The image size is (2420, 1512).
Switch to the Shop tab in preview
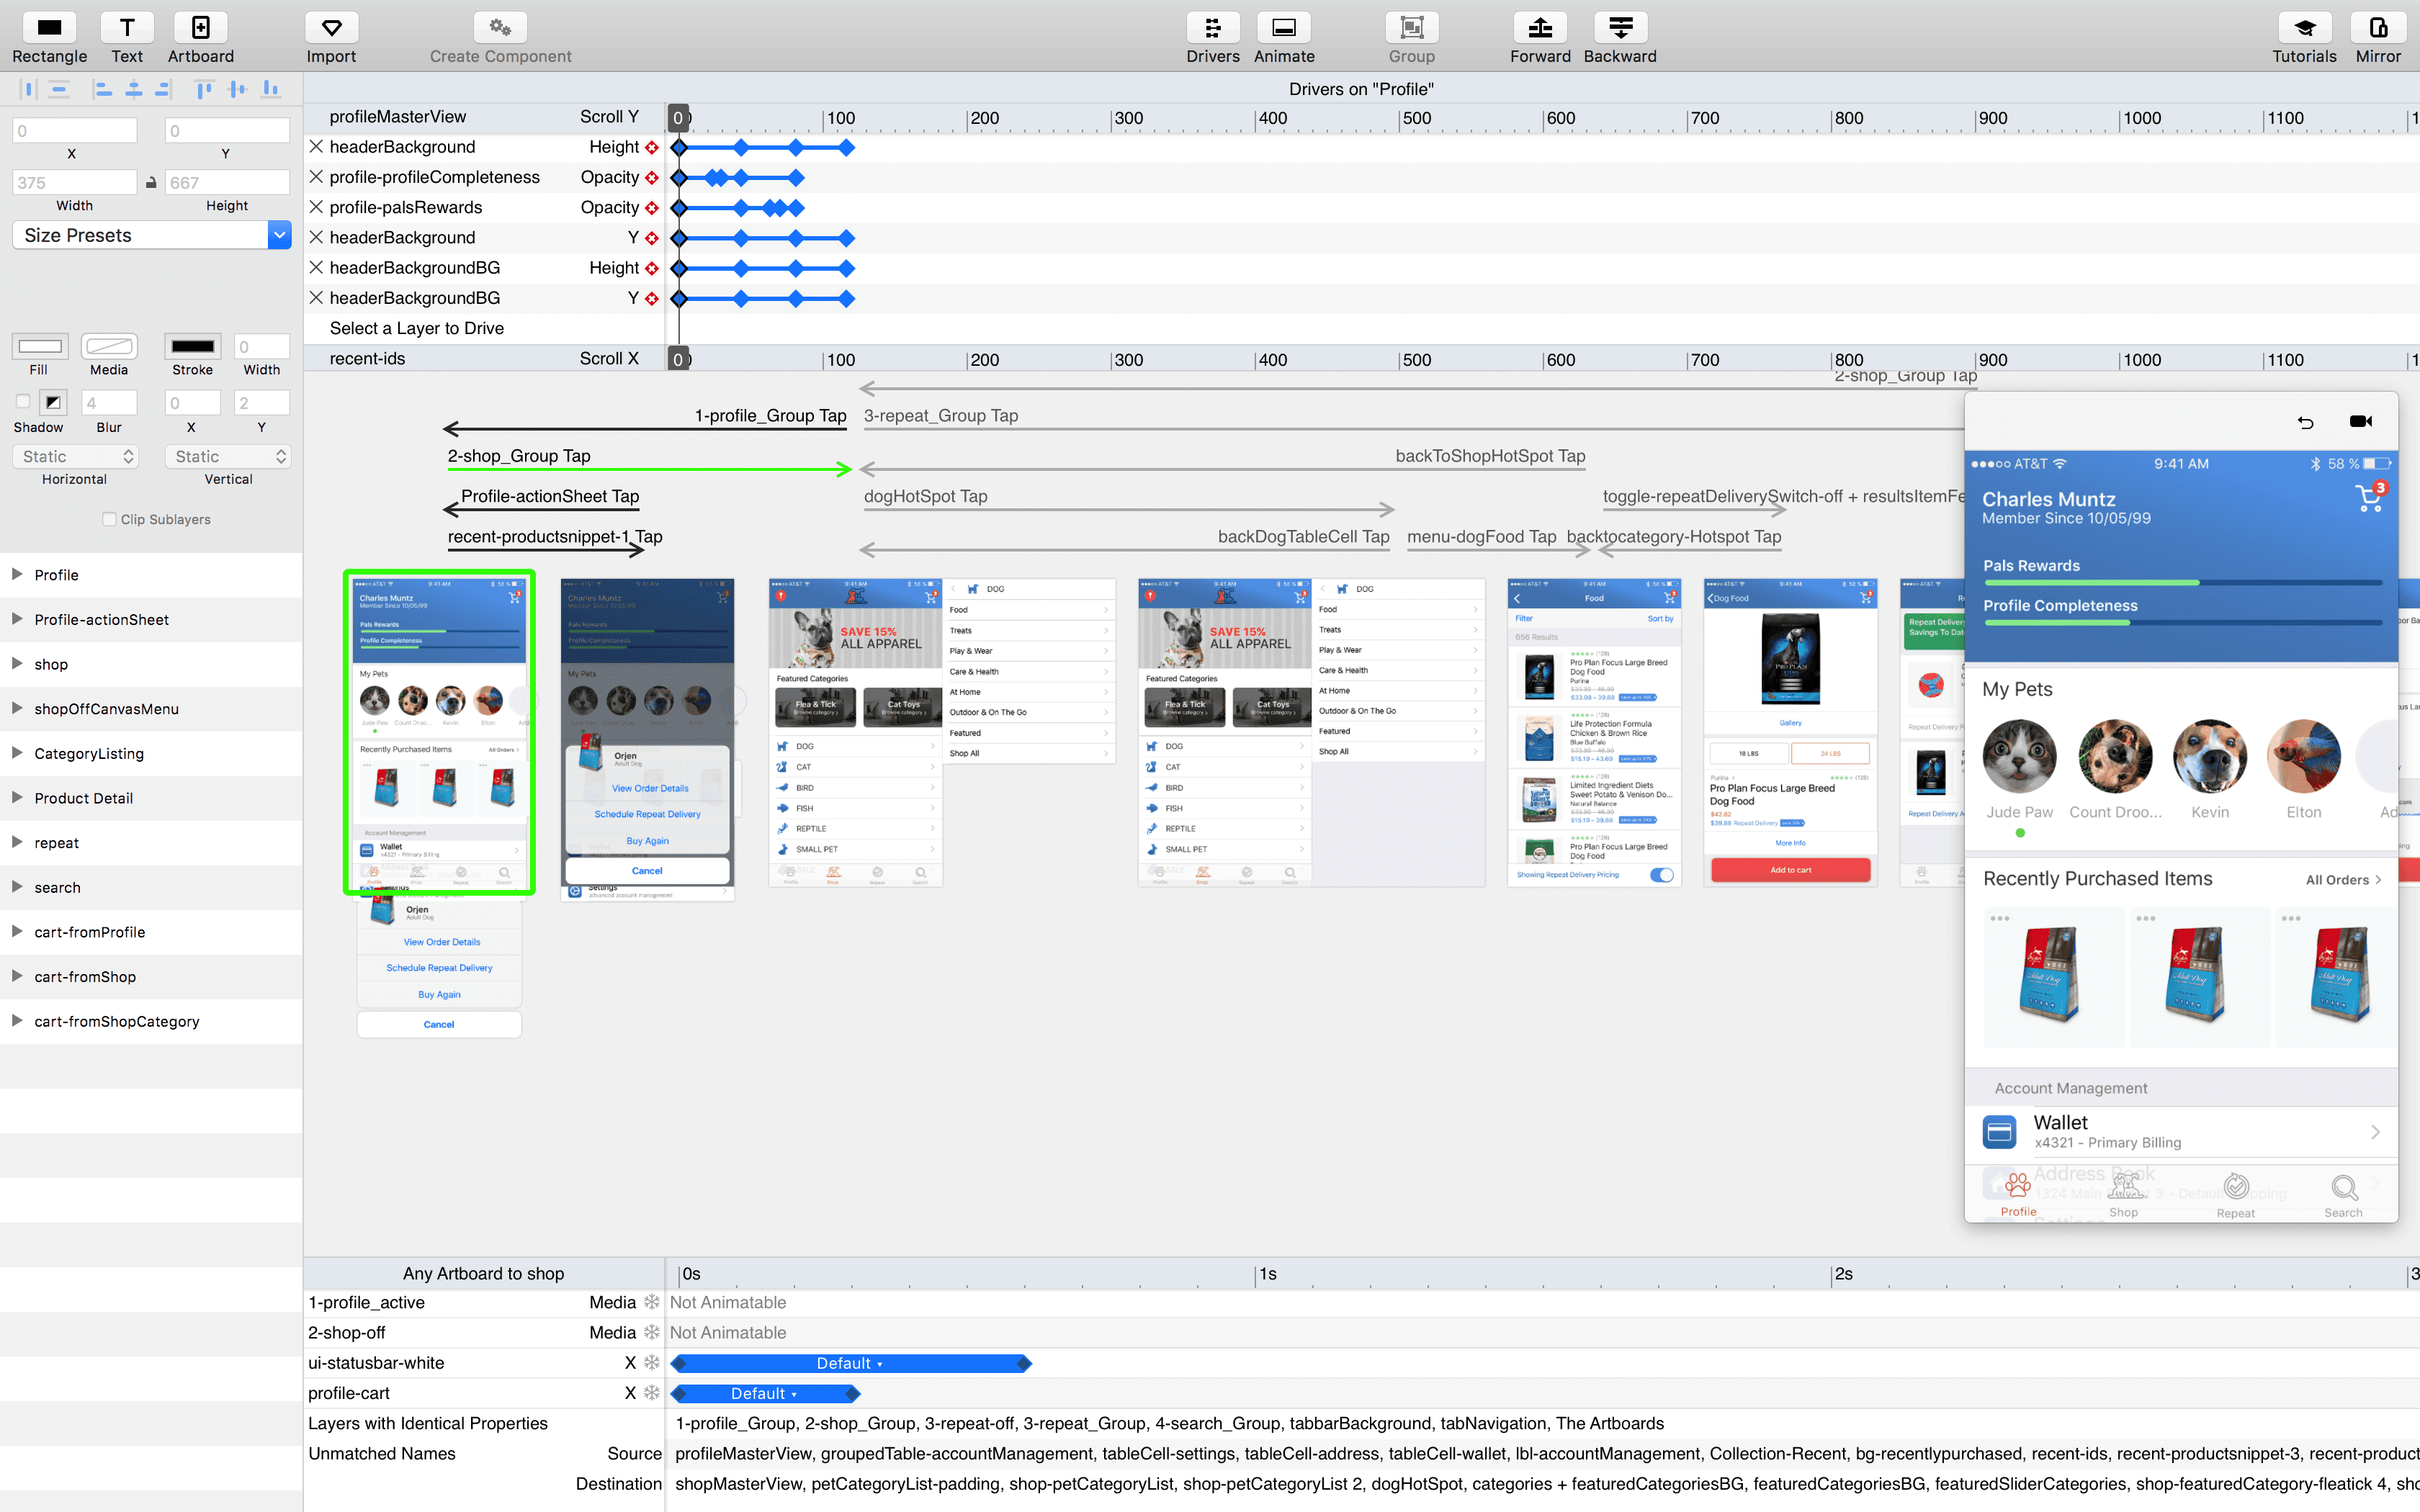(2124, 1195)
